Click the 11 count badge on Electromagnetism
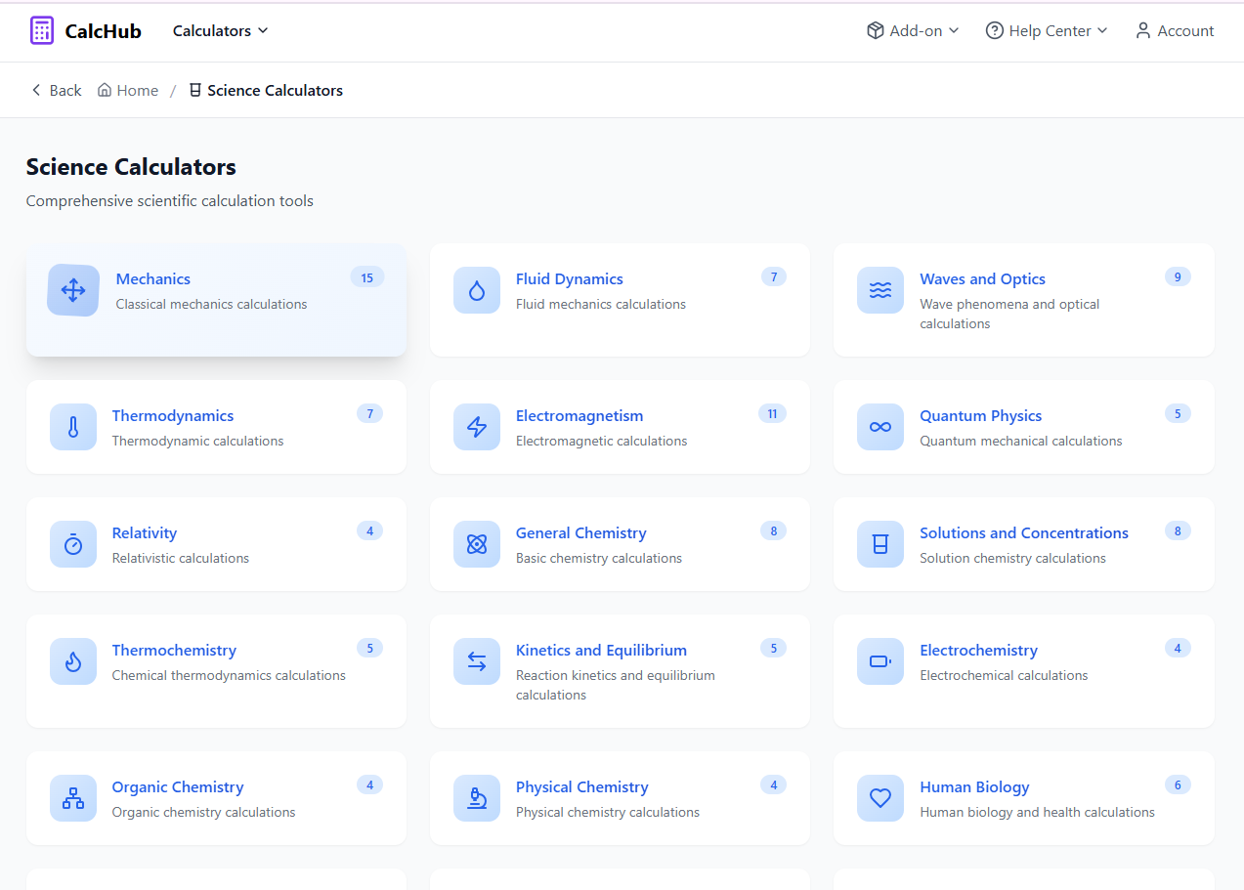Image resolution: width=1244 pixels, height=890 pixels. (x=772, y=413)
